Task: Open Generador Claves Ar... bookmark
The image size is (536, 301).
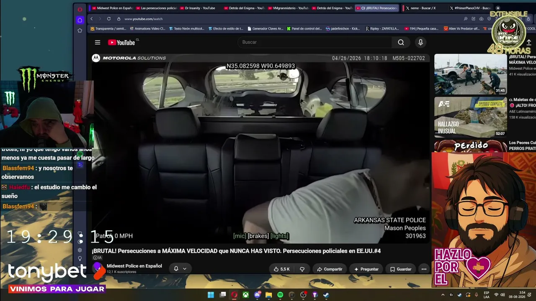Action: tap(265, 29)
